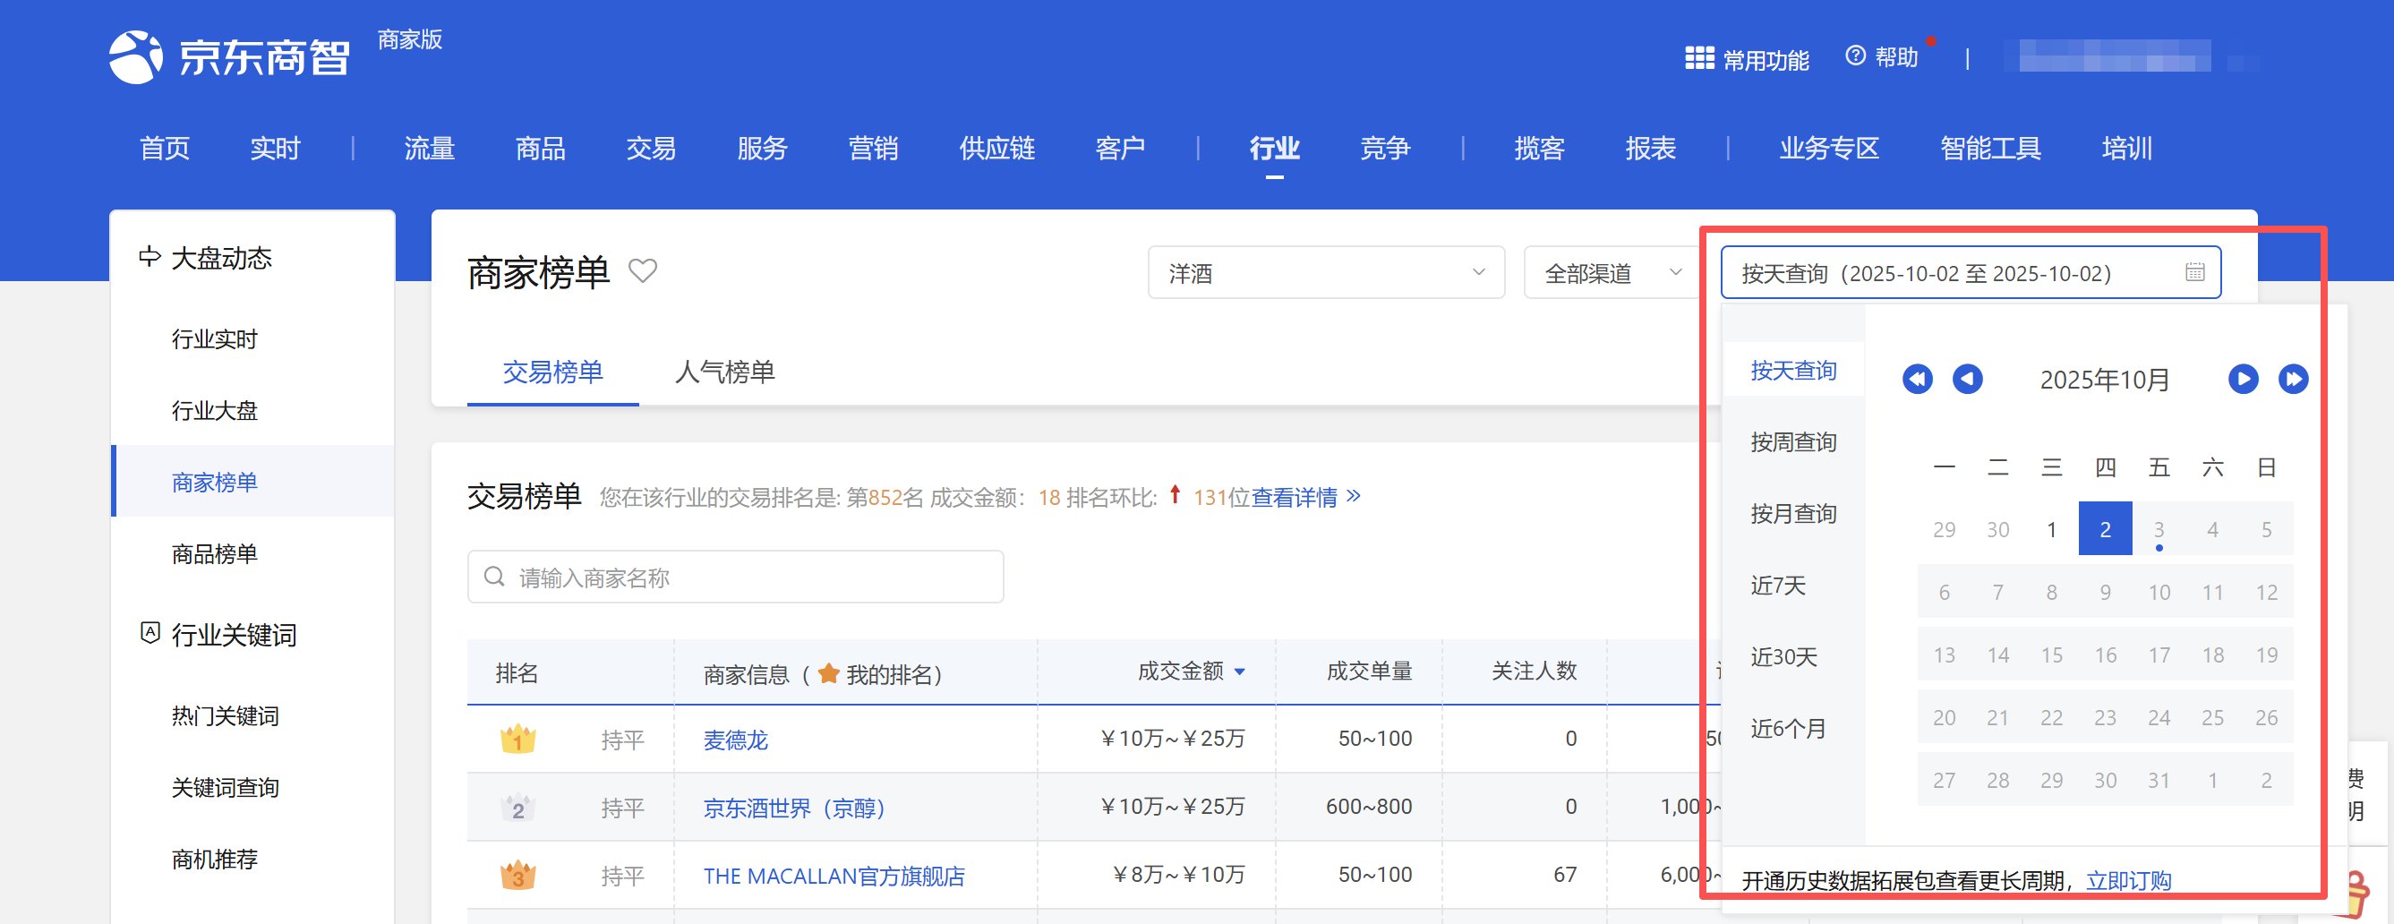Select 供应链 in top navigation
The image size is (2394, 924).
(x=996, y=149)
